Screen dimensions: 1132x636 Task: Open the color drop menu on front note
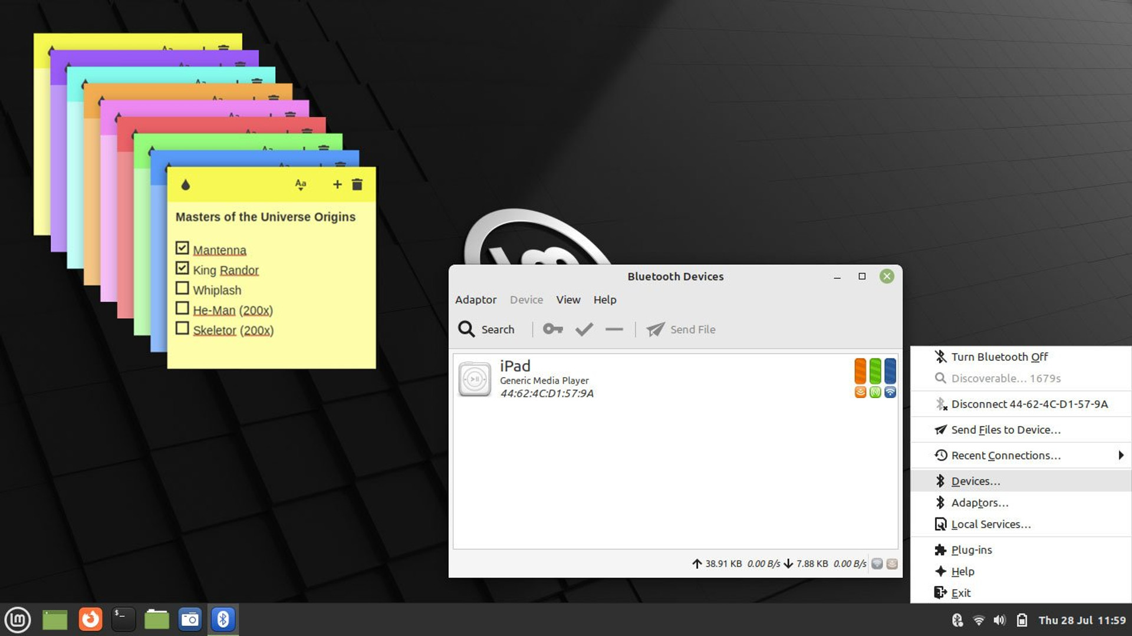point(185,185)
